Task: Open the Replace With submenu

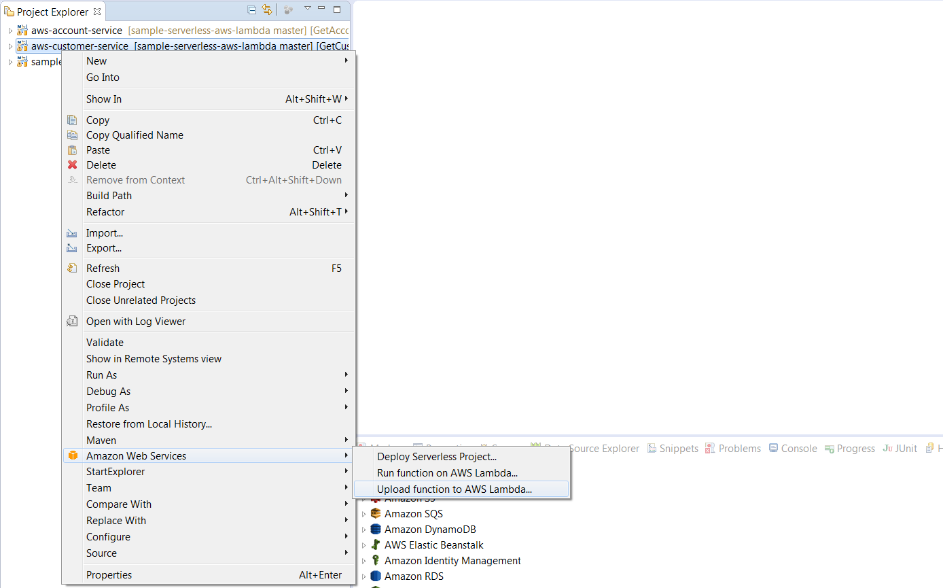Action: (x=209, y=521)
